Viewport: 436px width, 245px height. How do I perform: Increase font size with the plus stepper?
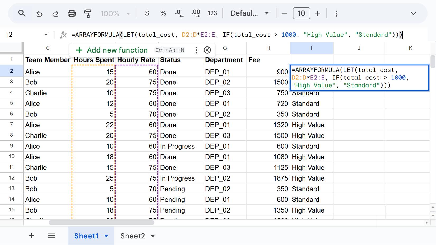click(317, 13)
